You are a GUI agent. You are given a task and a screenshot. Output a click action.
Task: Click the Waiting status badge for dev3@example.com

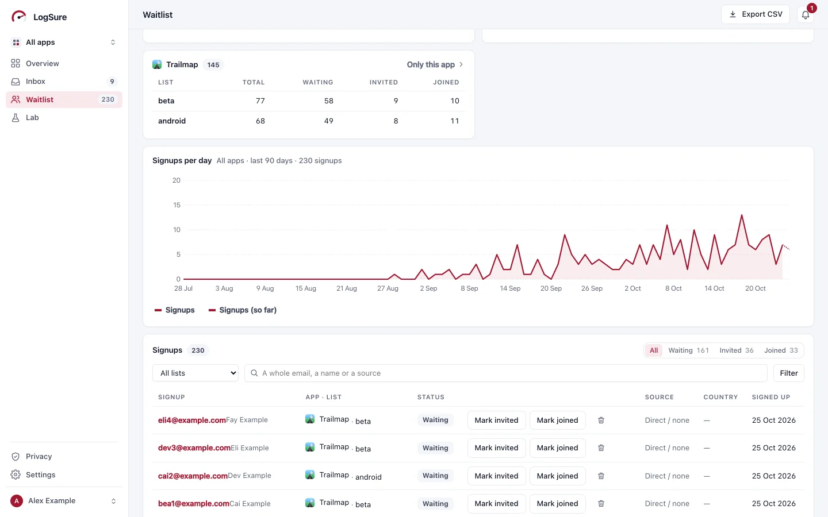[435, 448]
